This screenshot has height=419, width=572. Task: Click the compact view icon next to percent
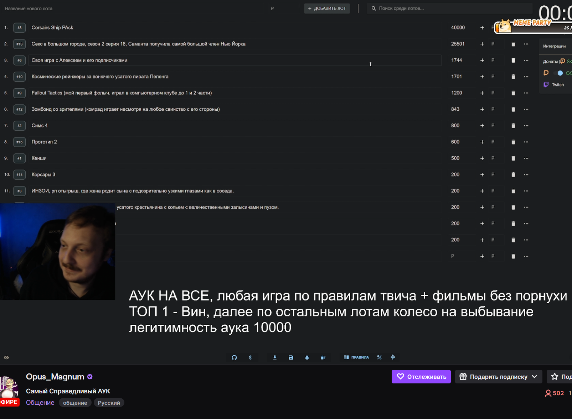(x=393, y=357)
